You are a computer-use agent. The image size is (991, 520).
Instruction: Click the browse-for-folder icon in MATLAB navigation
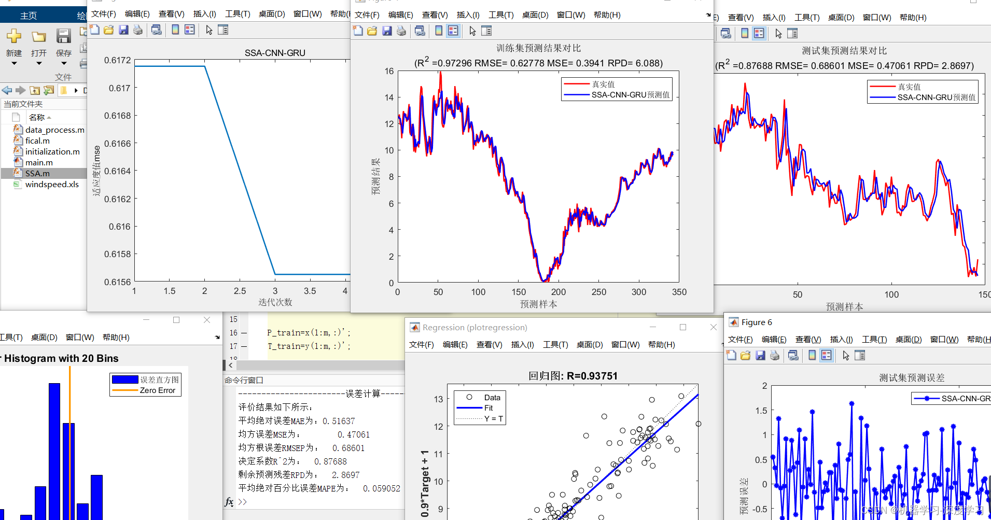pyautogui.click(x=49, y=90)
